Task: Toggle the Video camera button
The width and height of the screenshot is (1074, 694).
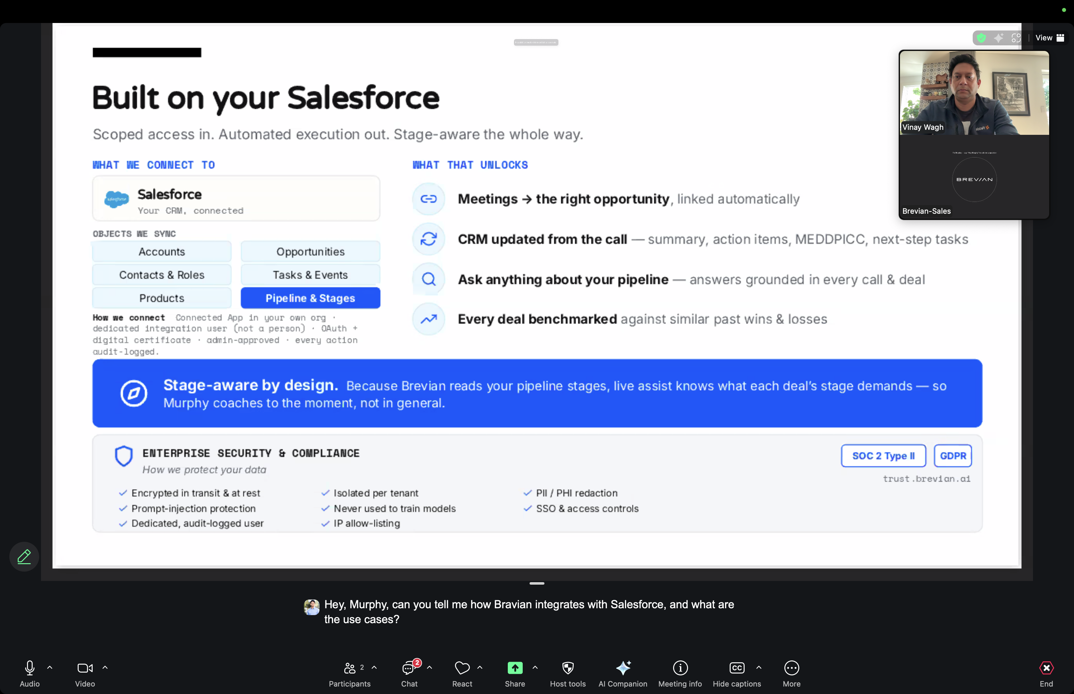Action: (x=85, y=674)
